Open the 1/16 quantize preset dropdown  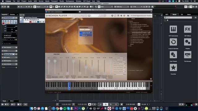[136, 7]
